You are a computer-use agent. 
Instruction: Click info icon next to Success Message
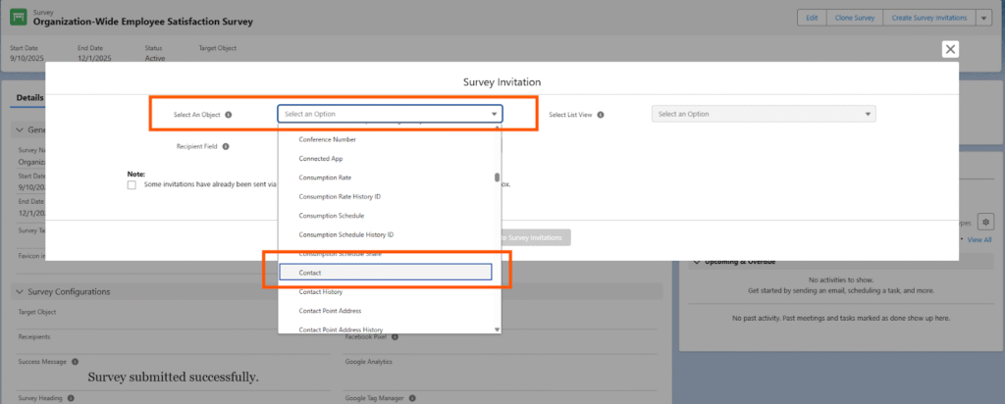pos(74,362)
